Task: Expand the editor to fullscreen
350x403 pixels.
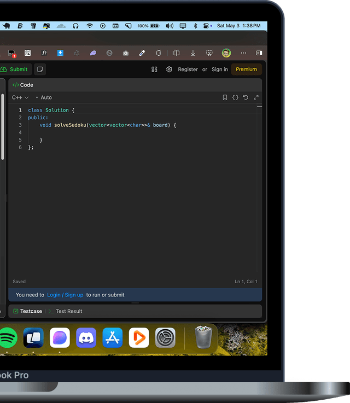Action: pyautogui.click(x=256, y=97)
